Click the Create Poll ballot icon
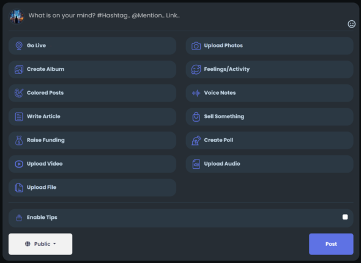Screen dimensions: 361x263 196,140
